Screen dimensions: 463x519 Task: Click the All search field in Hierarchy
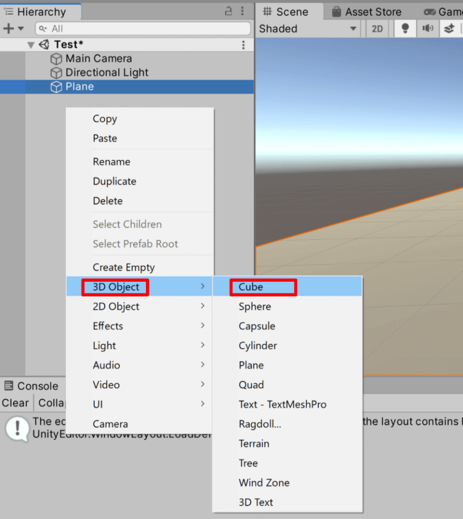[142, 28]
